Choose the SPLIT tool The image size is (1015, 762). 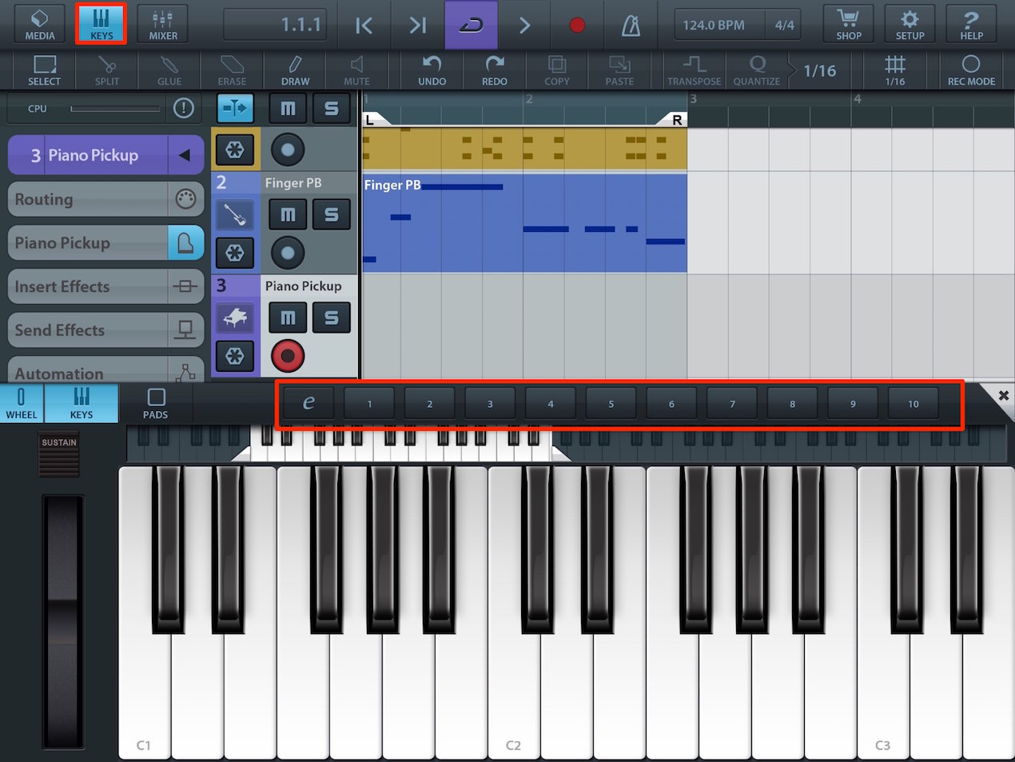coord(106,70)
